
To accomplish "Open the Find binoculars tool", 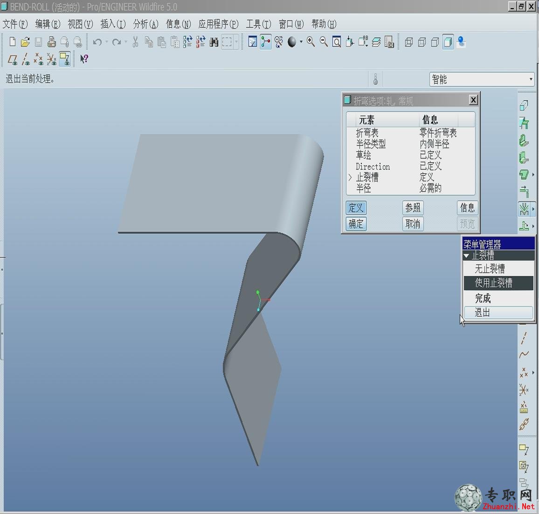I will pyautogui.click(x=214, y=42).
